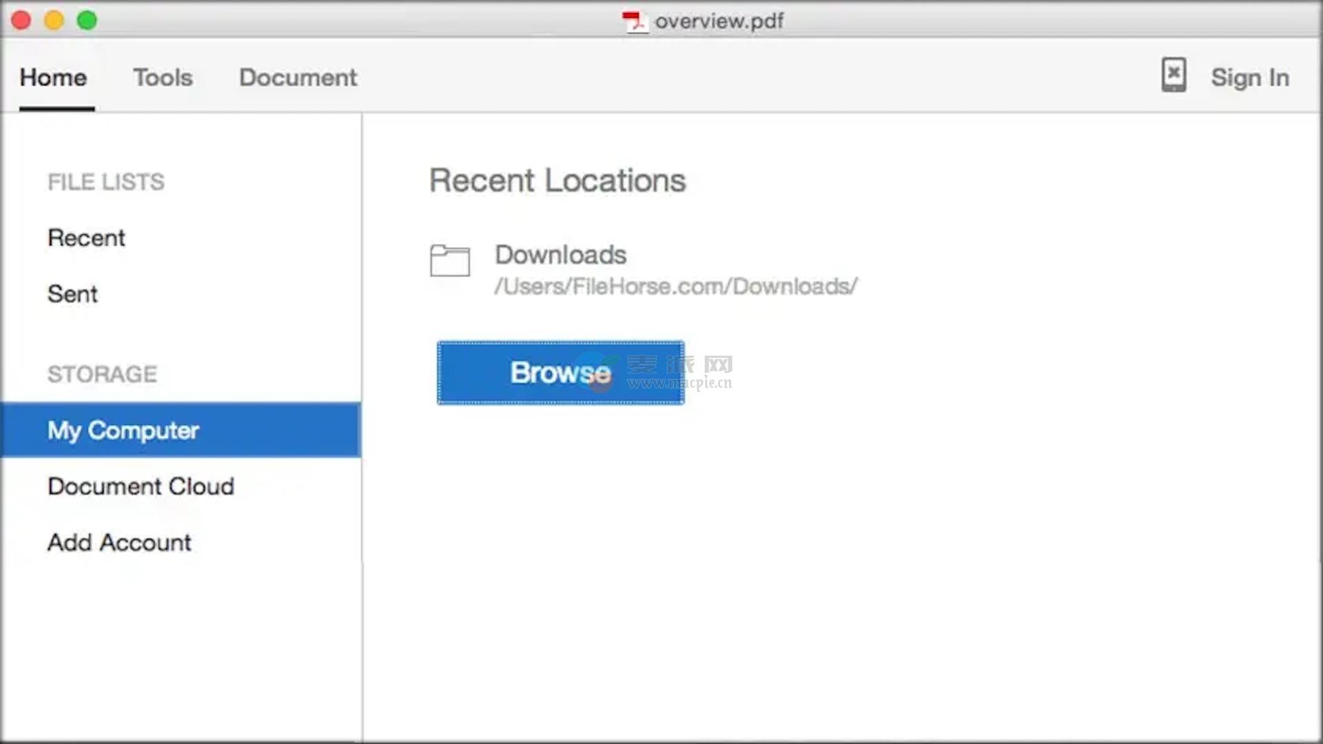This screenshot has width=1323, height=744.
Task: Open the Downloads recent location
Action: pyautogui.click(x=560, y=255)
